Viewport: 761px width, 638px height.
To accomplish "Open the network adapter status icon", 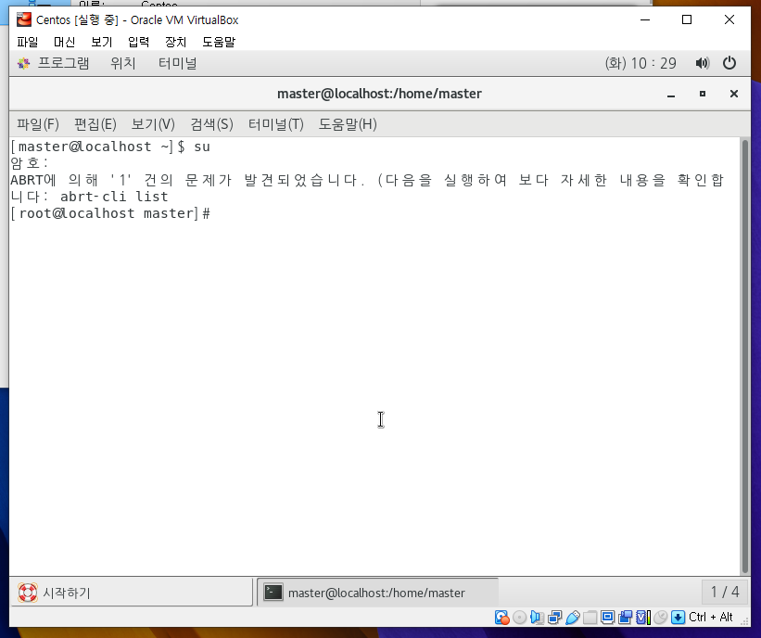I will (554, 617).
